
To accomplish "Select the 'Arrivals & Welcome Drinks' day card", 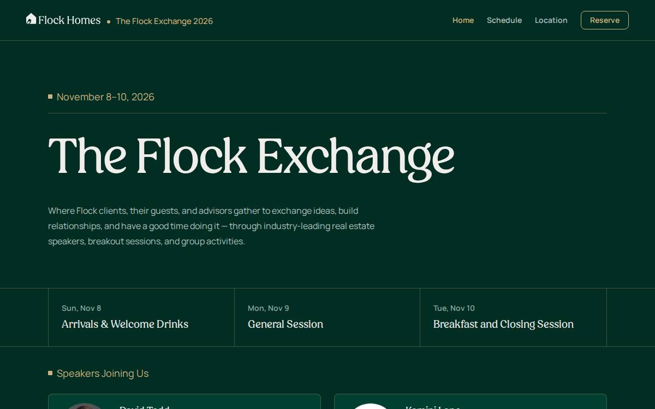I will 141,317.
